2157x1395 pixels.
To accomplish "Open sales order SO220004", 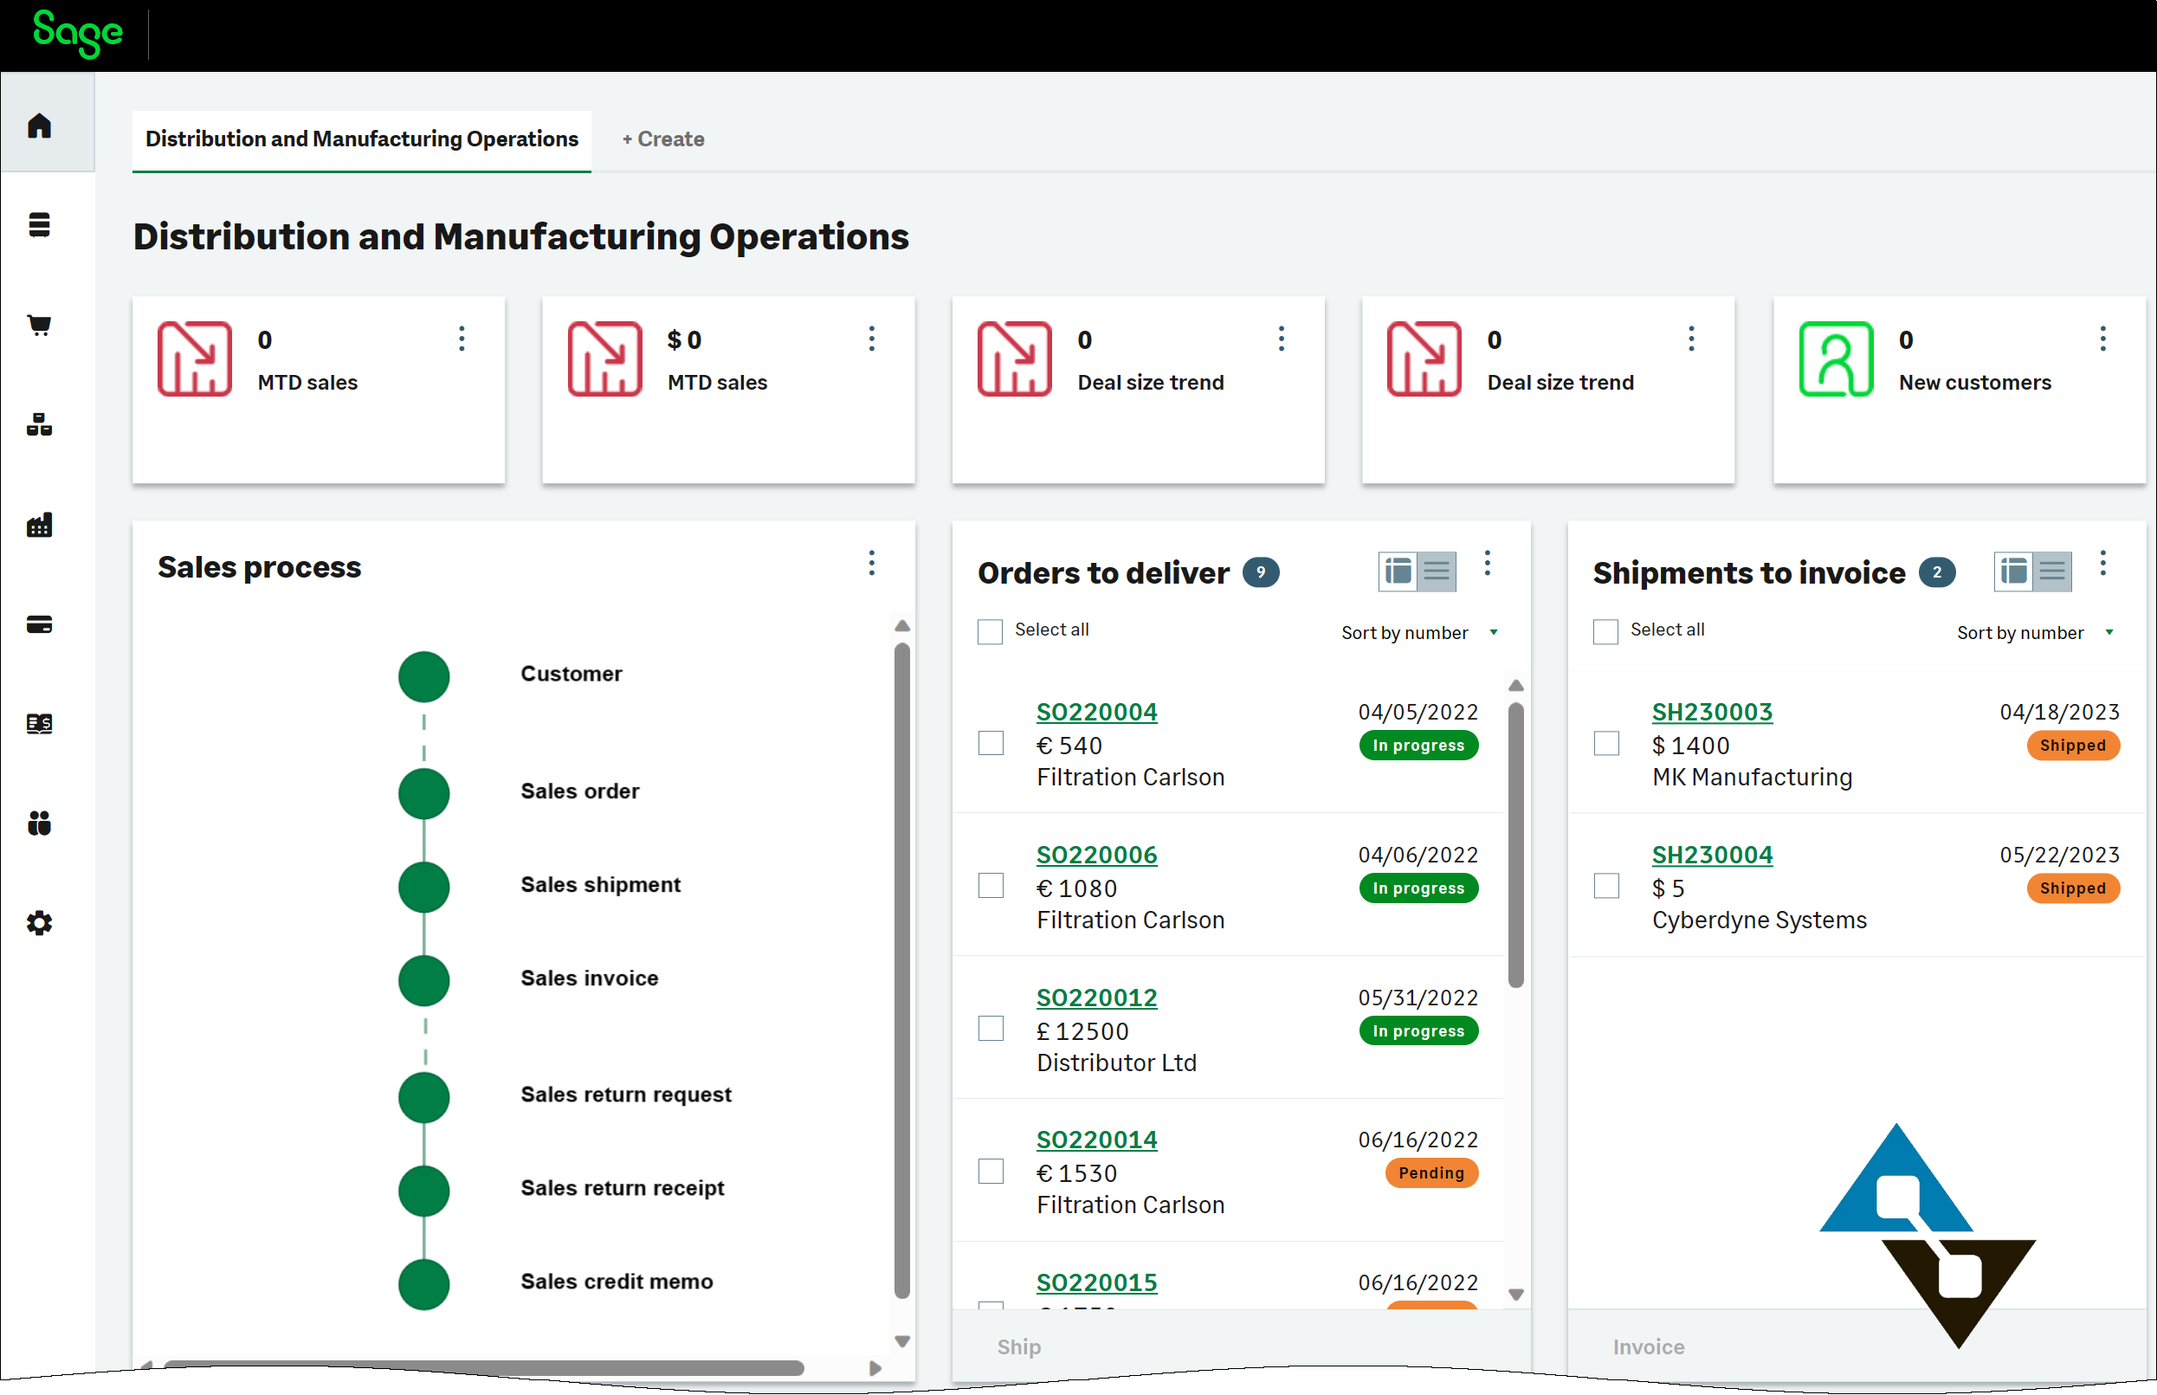I will [1096, 712].
